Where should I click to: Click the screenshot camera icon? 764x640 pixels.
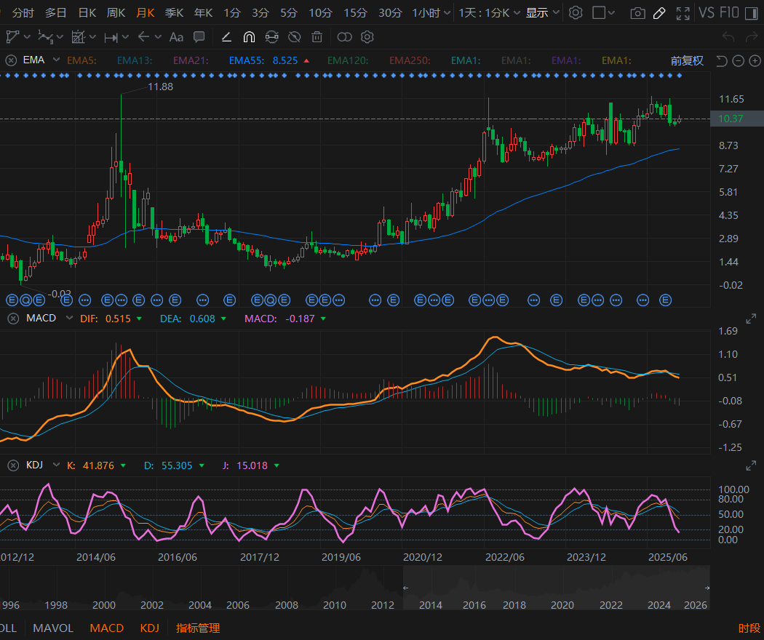[637, 12]
